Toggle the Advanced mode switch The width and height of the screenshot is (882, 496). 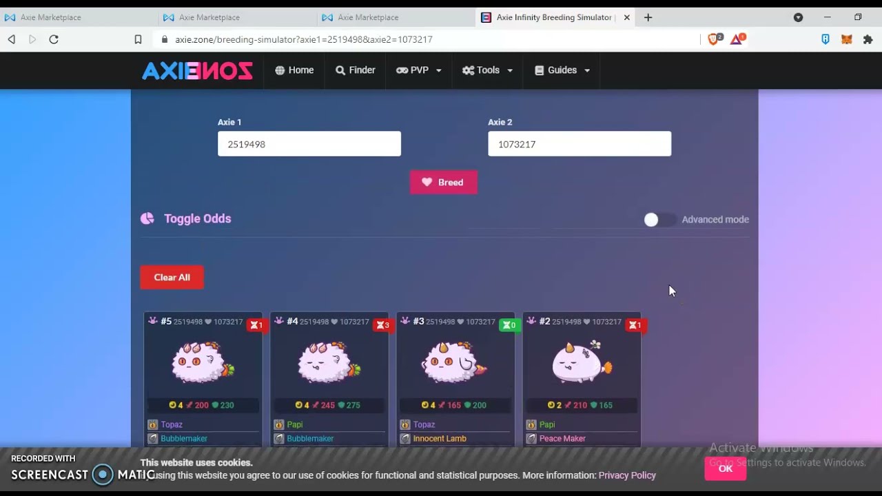[x=659, y=220]
